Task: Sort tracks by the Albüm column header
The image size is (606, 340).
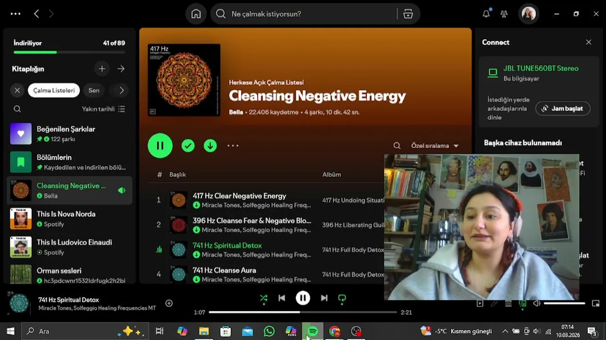Action: (331, 174)
